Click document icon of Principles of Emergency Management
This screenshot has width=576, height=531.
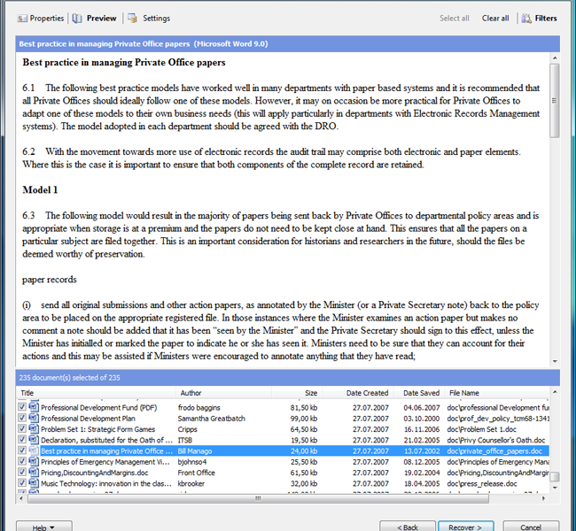coord(34,461)
